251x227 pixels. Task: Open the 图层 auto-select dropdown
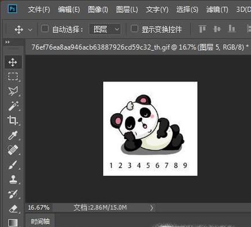point(105,29)
